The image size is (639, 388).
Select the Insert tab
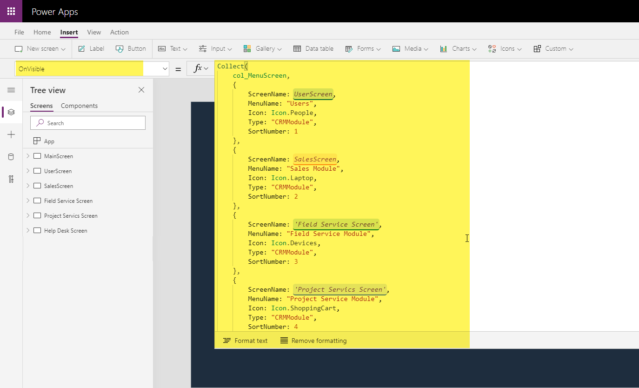69,32
